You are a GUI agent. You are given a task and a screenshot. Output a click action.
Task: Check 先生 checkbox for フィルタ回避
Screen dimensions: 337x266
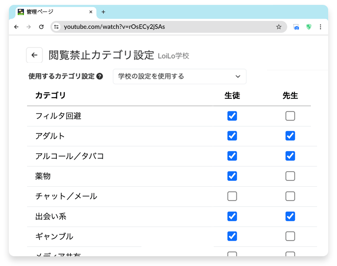point(290,116)
